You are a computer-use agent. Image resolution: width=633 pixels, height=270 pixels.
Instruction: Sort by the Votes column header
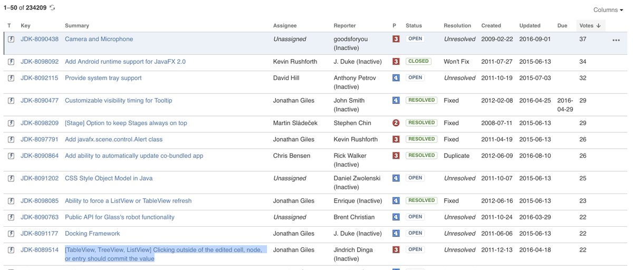click(x=590, y=25)
